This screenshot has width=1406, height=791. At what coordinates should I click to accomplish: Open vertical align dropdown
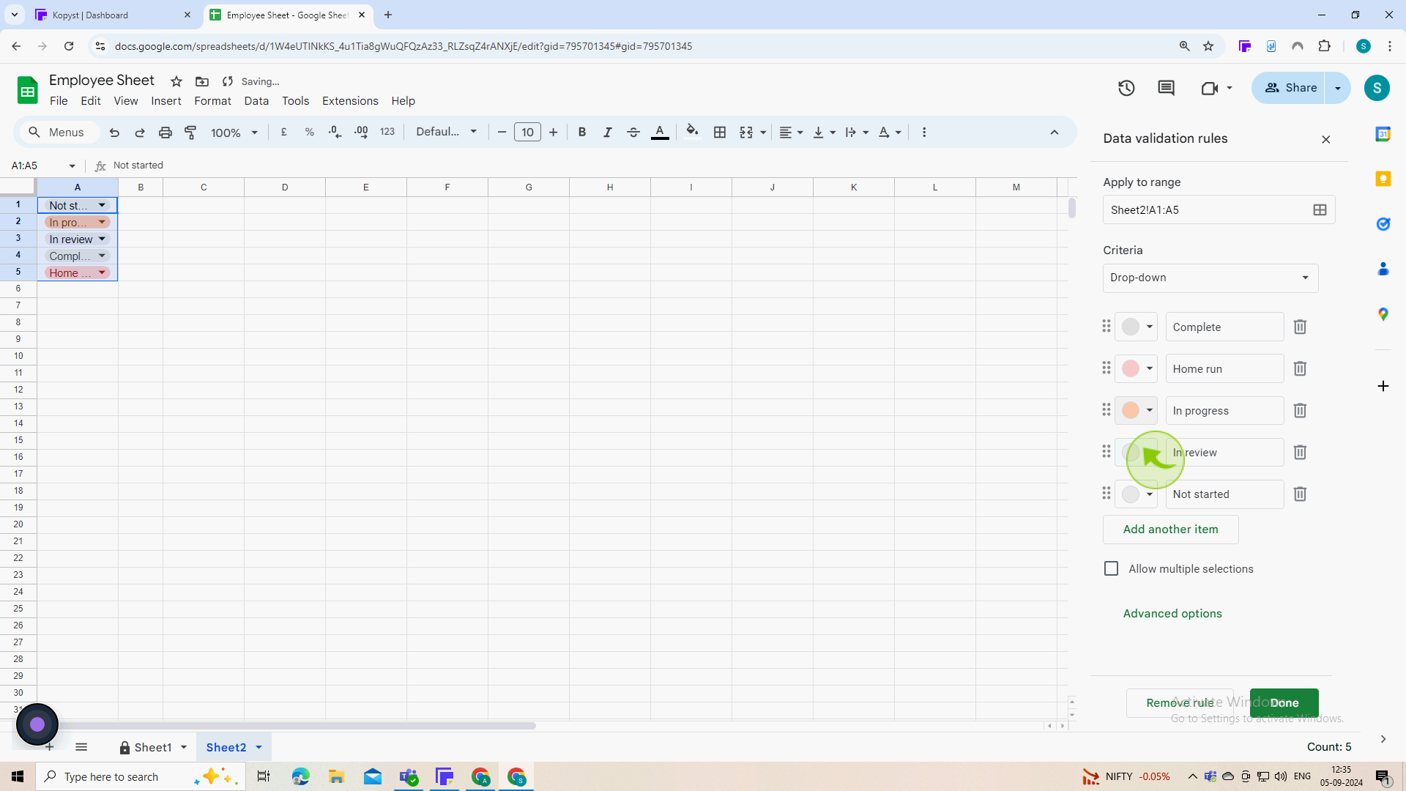pos(824,133)
